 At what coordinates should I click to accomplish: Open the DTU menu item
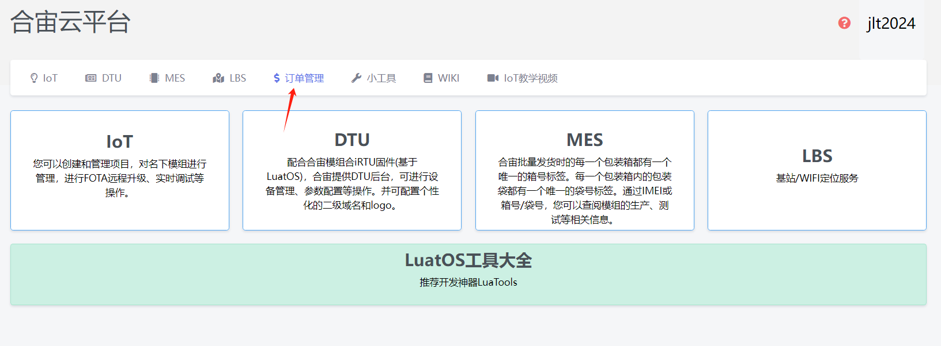click(104, 78)
